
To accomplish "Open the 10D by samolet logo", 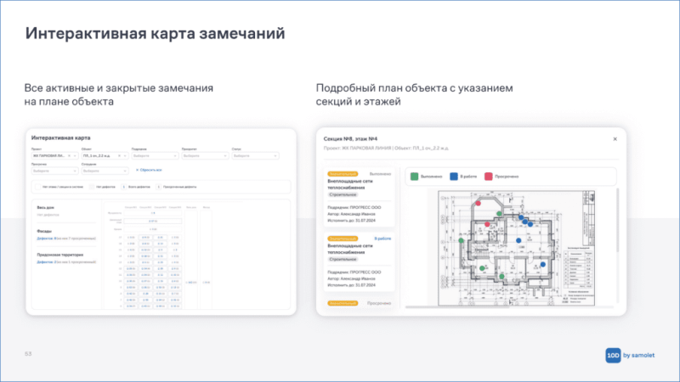I will click(630, 355).
